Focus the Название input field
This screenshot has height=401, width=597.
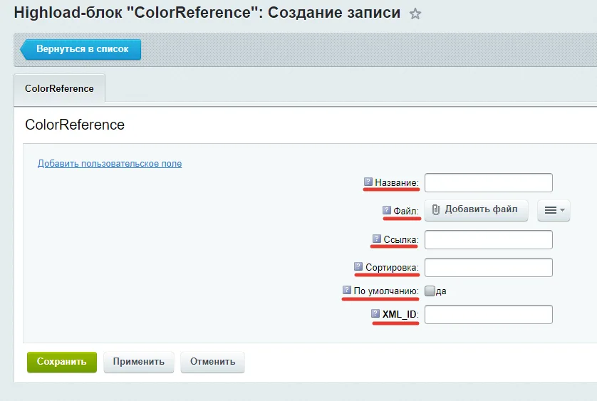(x=489, y=183)
